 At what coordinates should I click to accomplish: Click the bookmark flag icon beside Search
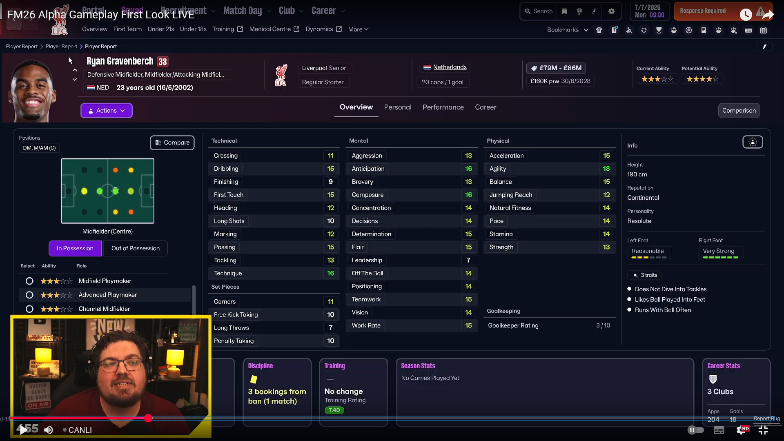point(564,11)
